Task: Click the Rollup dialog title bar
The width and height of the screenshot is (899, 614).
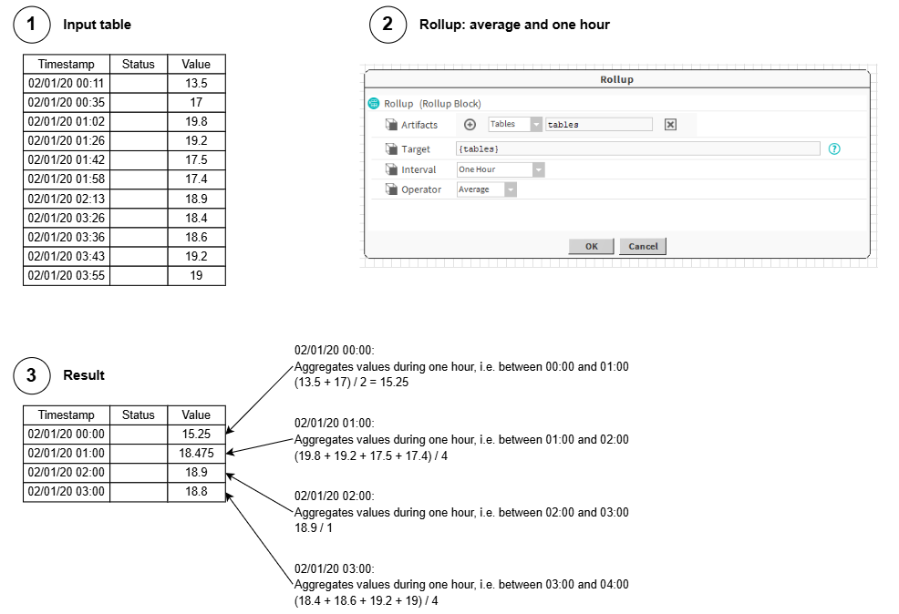Action: click(616, 79)
